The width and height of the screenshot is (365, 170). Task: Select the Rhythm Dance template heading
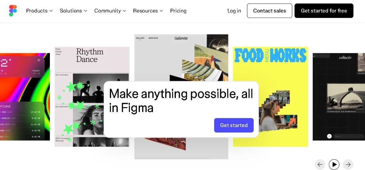coord(90,55)
